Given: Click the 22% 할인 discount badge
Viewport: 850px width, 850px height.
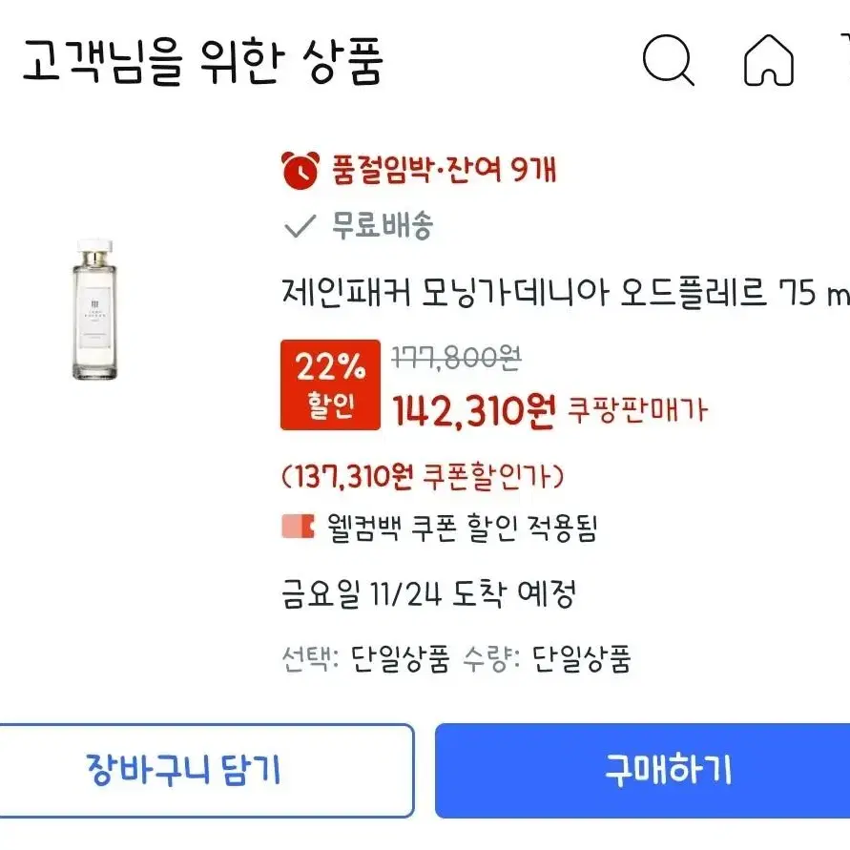Looking at the screenshot, I should [x=331, y=384].
